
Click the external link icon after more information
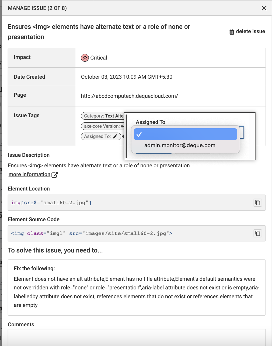[55, 175]
